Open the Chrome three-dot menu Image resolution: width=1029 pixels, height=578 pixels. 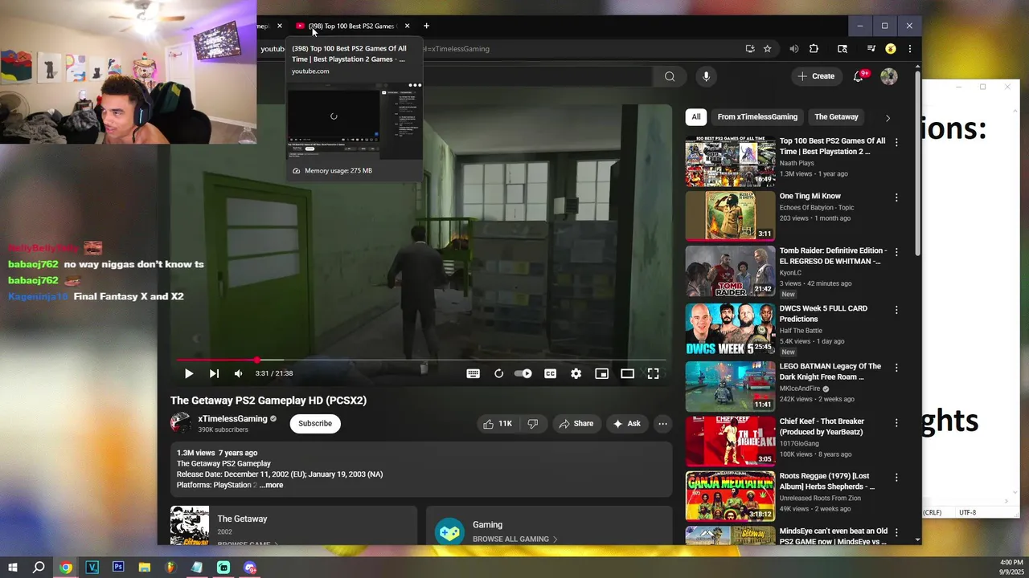pyautogui.click(x=910, y=49)
